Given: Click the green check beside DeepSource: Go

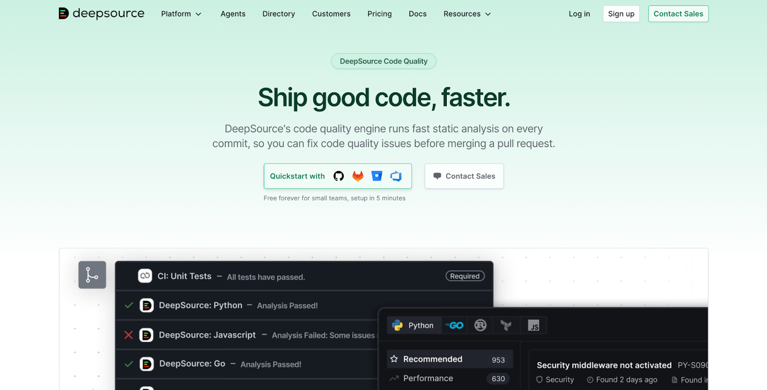Looking at the screenshot, I should point(128,364).
